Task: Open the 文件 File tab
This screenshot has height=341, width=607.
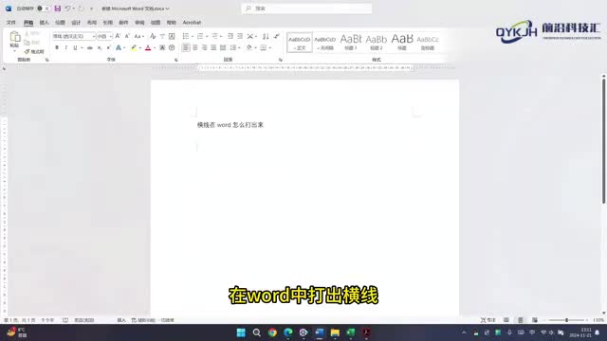Action: [x=10, y=23]
